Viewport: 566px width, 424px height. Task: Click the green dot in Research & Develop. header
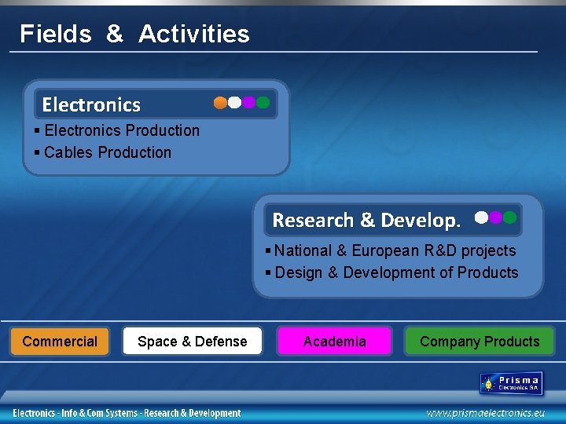coord(509,217)
